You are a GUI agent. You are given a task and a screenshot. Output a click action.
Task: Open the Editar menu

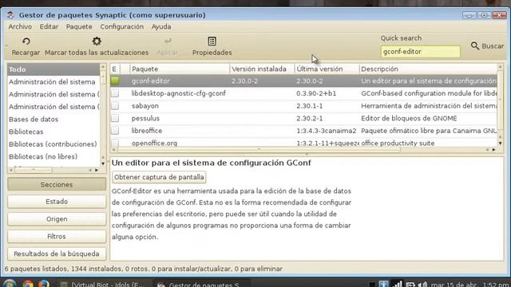point(49,26)
